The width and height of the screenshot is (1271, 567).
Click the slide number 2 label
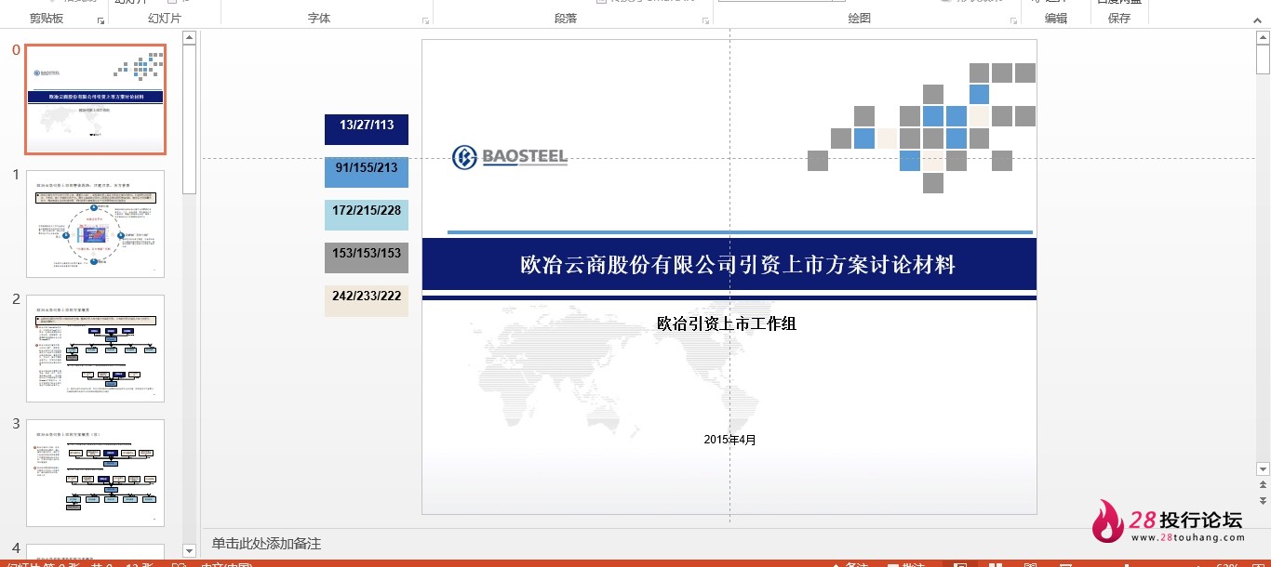click(x=16, y=299)
